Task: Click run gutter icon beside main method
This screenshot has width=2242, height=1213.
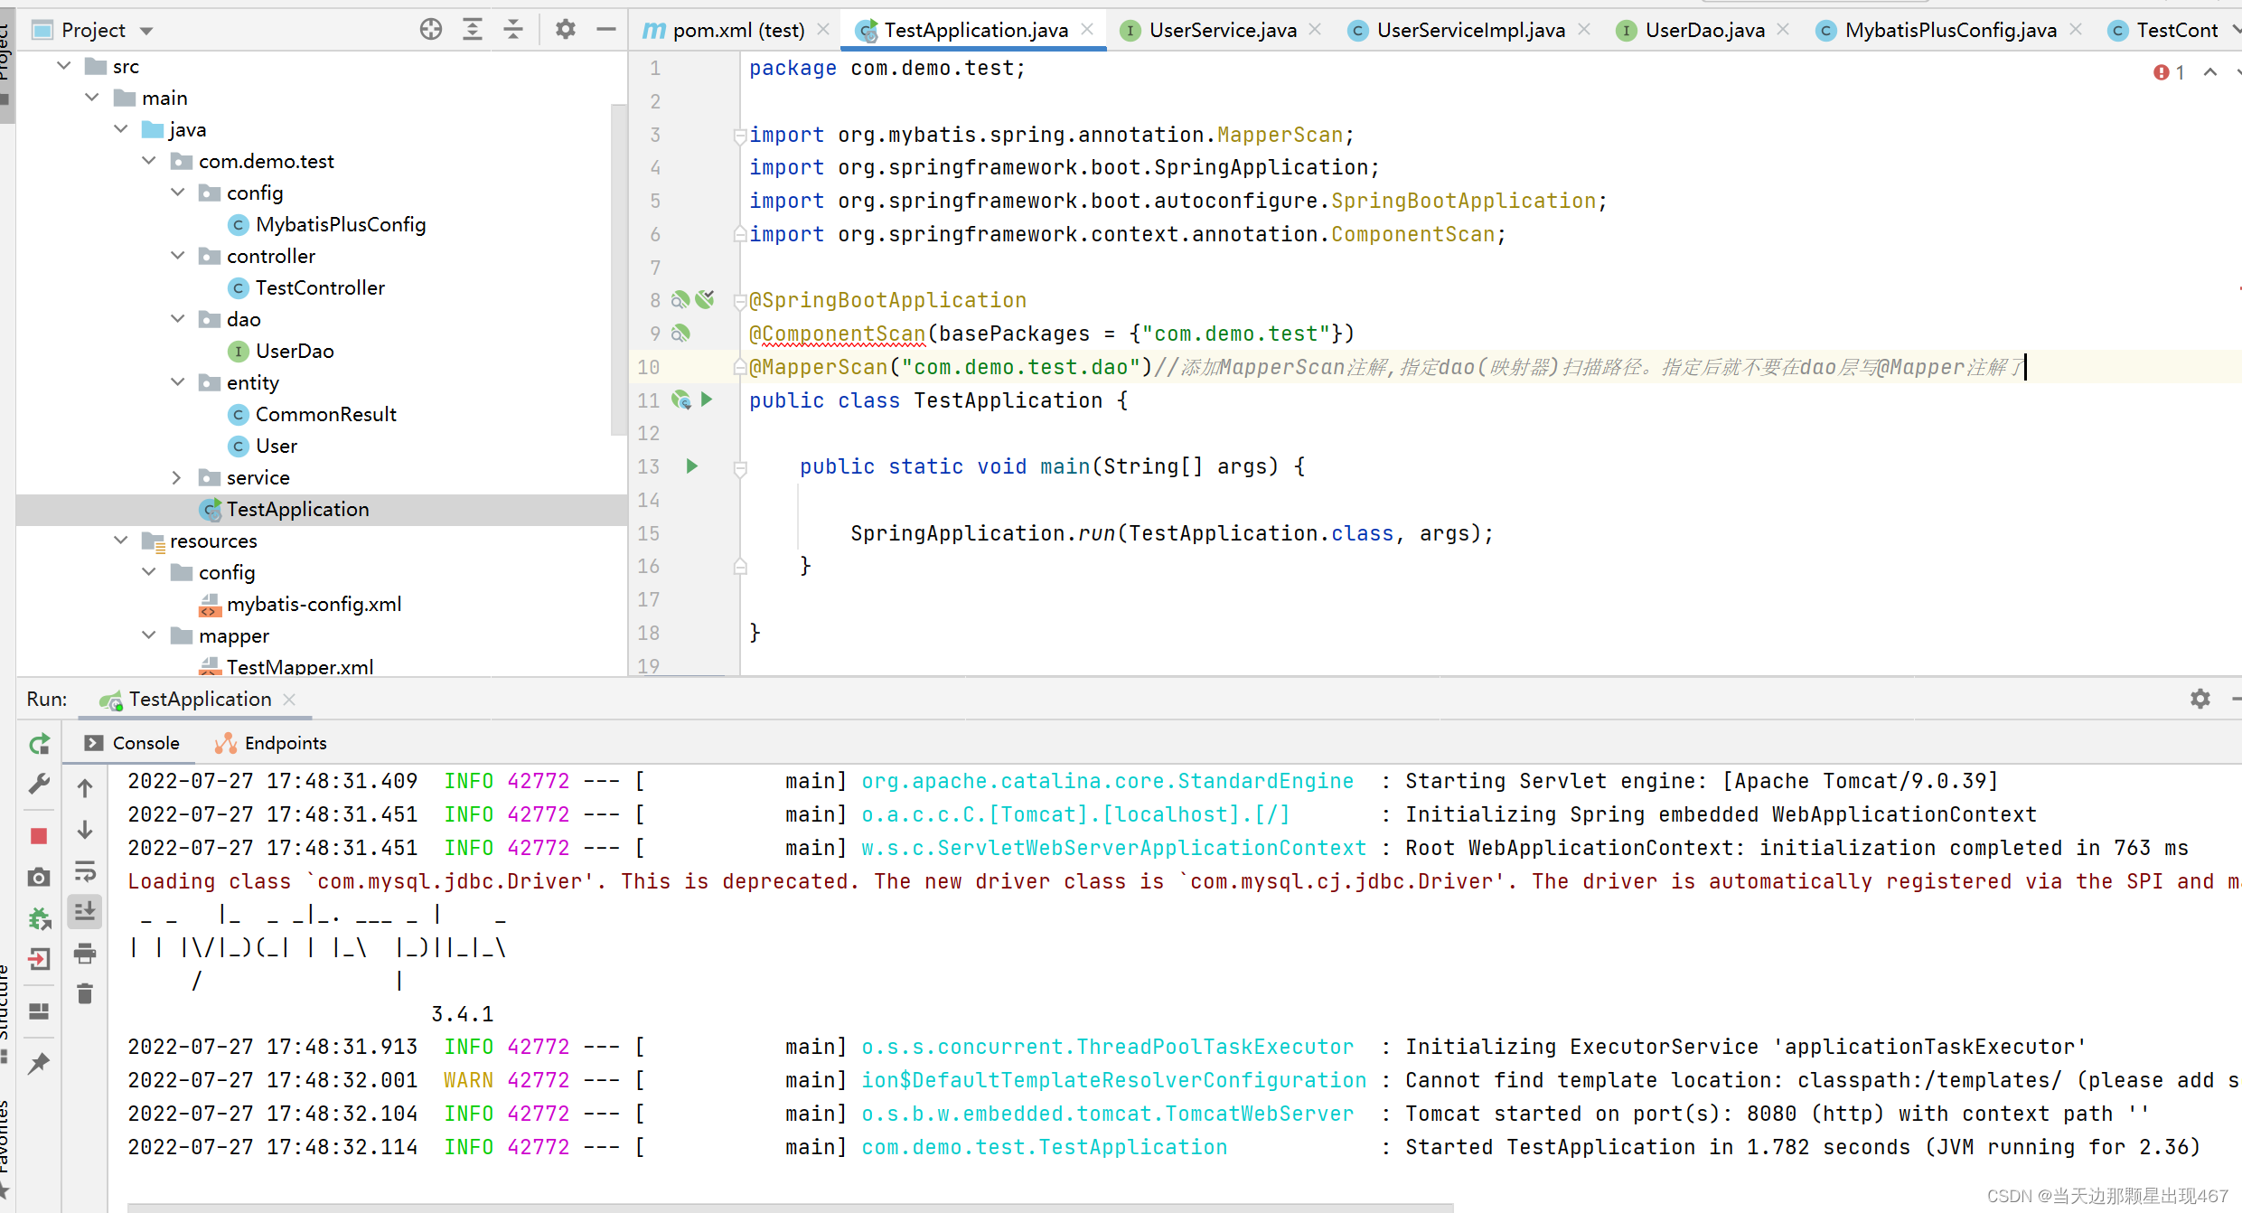Action: coord(692,466)
